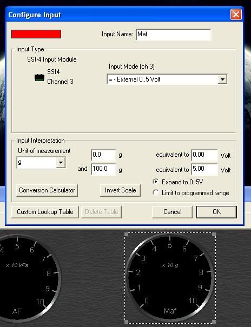251x327 pixels.
Task: Confirm settings with the OK button
Action: pos(216,212)
